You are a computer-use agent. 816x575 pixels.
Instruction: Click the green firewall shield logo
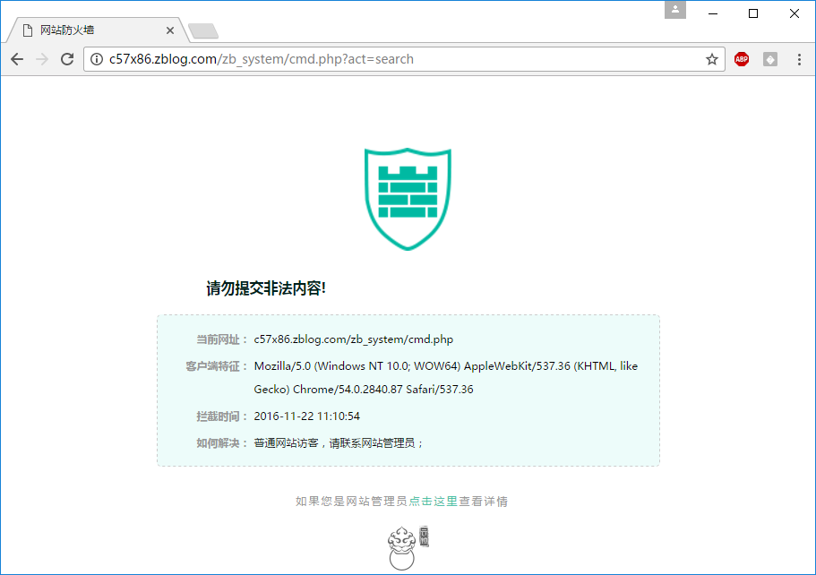[408, 199]
